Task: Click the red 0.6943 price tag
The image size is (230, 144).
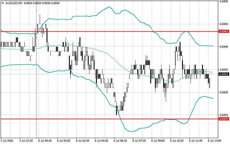Action: [224, 32]
